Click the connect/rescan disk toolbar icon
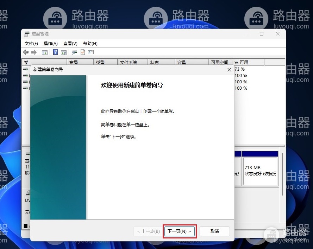 [74, 52]
